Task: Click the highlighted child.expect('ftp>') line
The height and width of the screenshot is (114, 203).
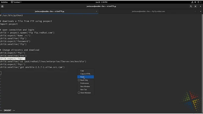Action: pyautogui.click(x=13, y=59)
